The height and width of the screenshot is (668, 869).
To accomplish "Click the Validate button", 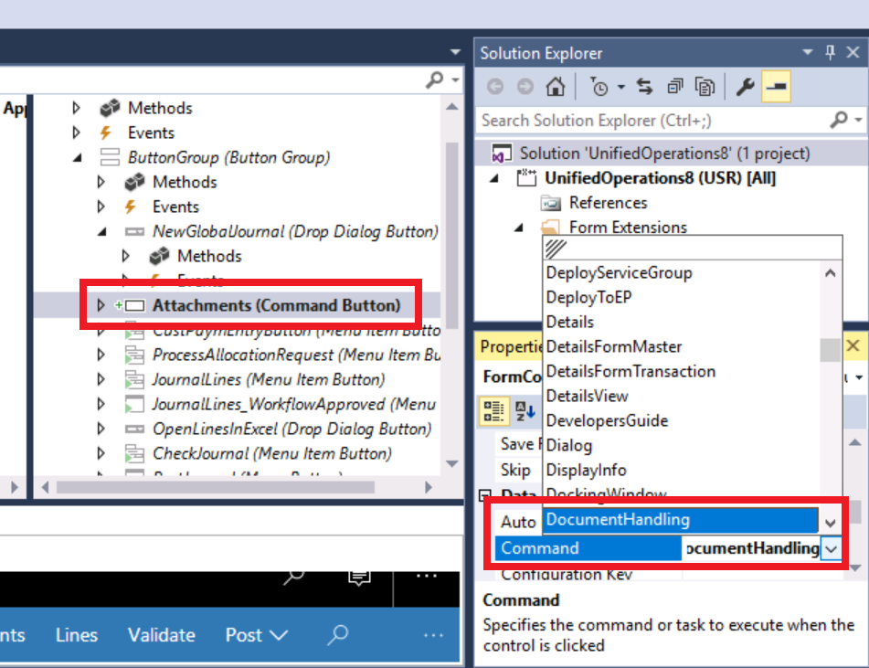I will click(162, 635).
